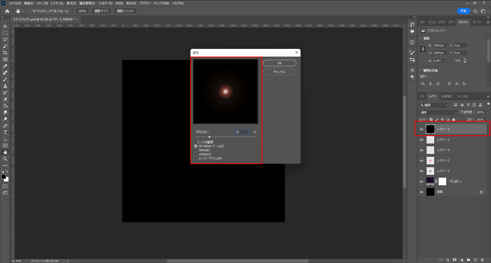Click the delete layer trash icon
The height and width of the screenshot is (263, 491).
482,260
